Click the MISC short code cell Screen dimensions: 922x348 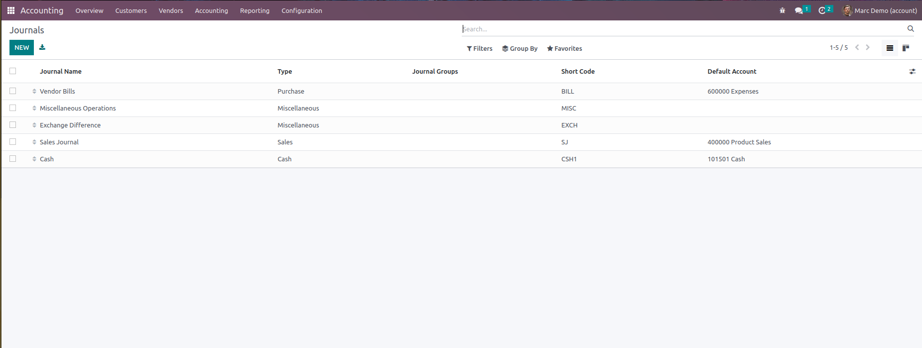(x=569, y=109)
